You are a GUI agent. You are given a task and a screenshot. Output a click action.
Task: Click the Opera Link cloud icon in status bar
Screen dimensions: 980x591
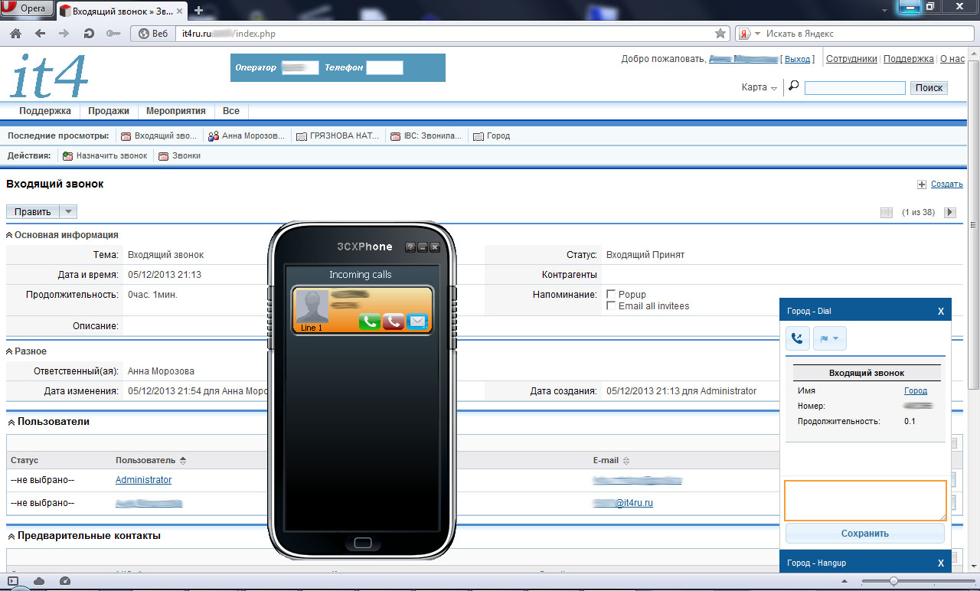40,581
